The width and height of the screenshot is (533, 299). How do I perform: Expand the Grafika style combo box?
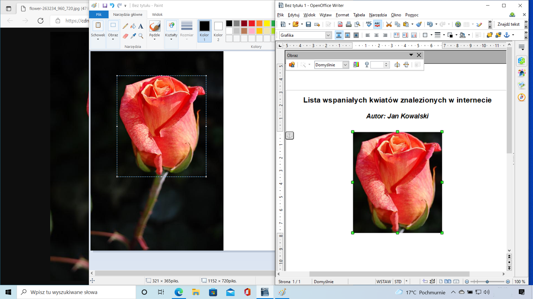[328, 35]
